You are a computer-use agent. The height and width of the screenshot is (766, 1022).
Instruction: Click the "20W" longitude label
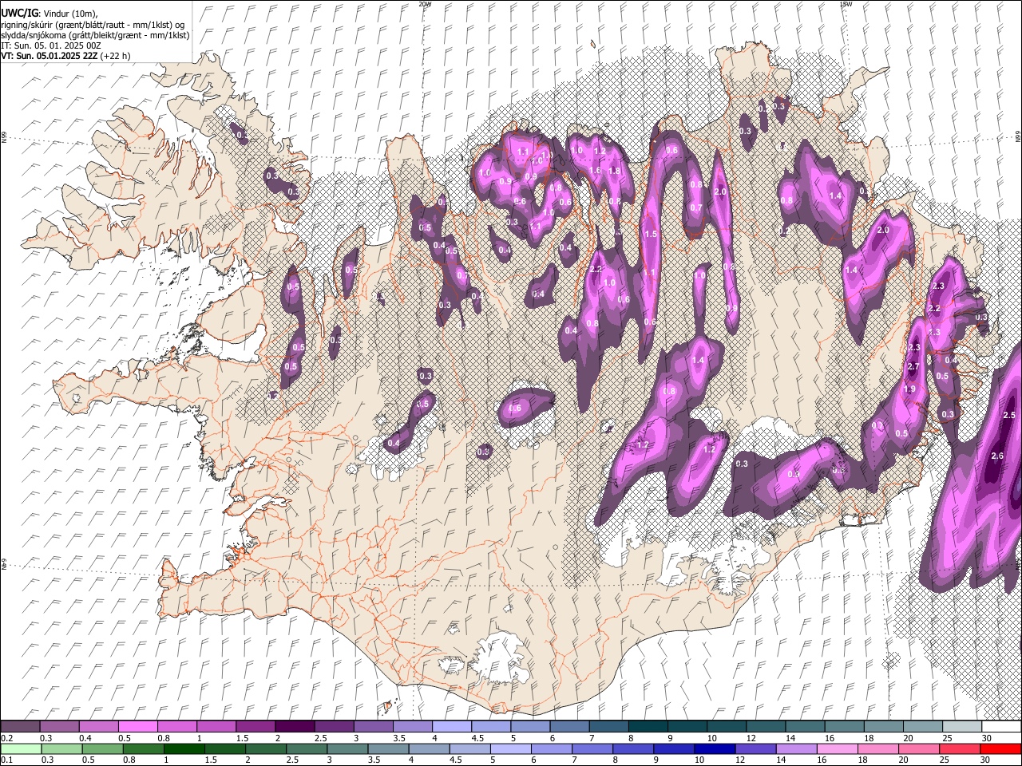coord(425,4)
